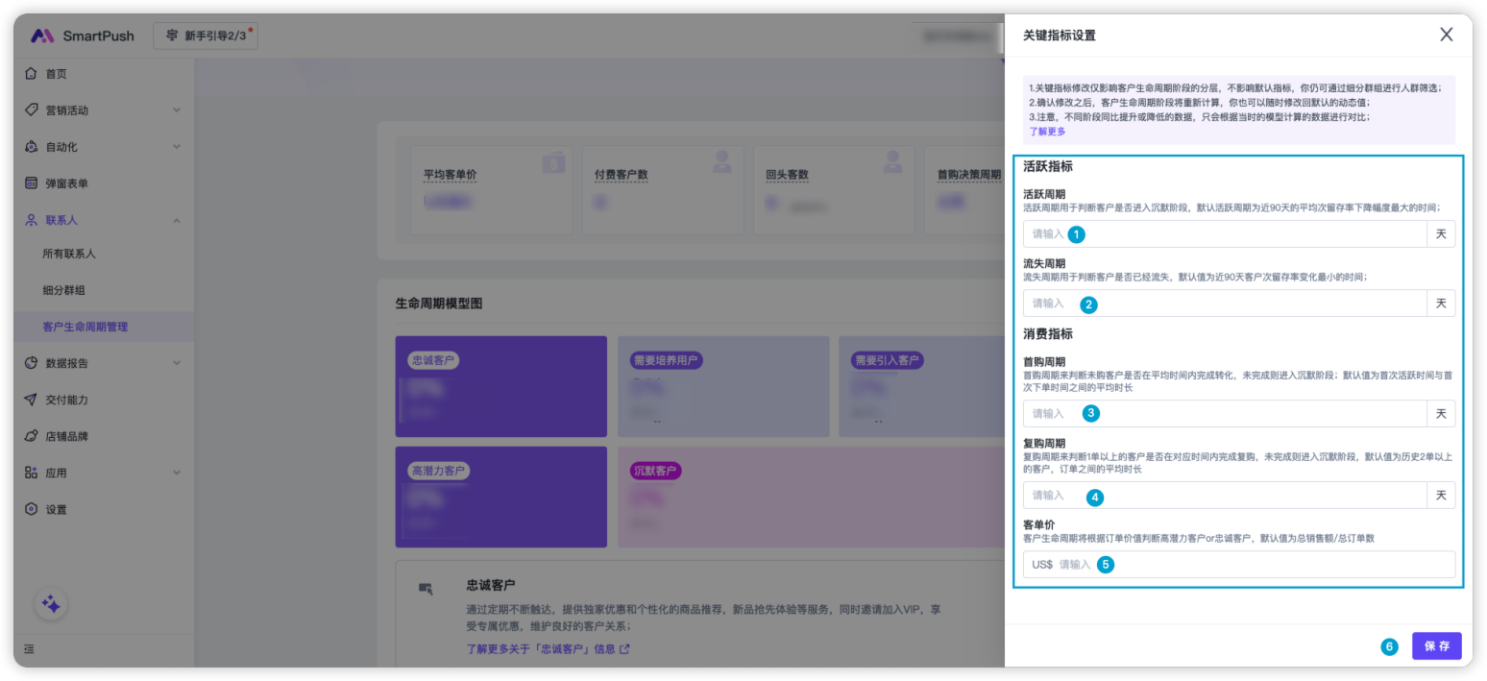Open the 了解更多 link

pos(1047,132)
